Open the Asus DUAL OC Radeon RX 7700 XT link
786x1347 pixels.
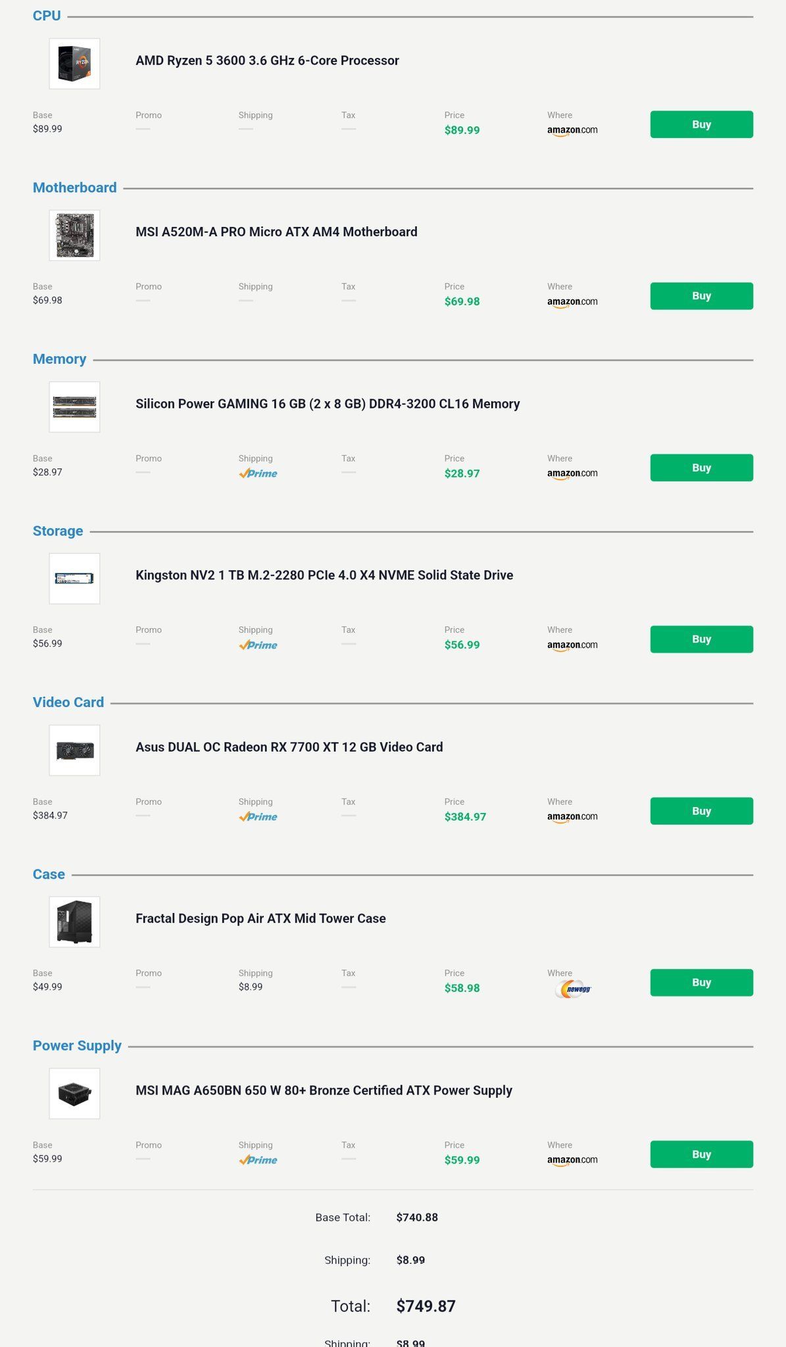[x=289, y=747]
